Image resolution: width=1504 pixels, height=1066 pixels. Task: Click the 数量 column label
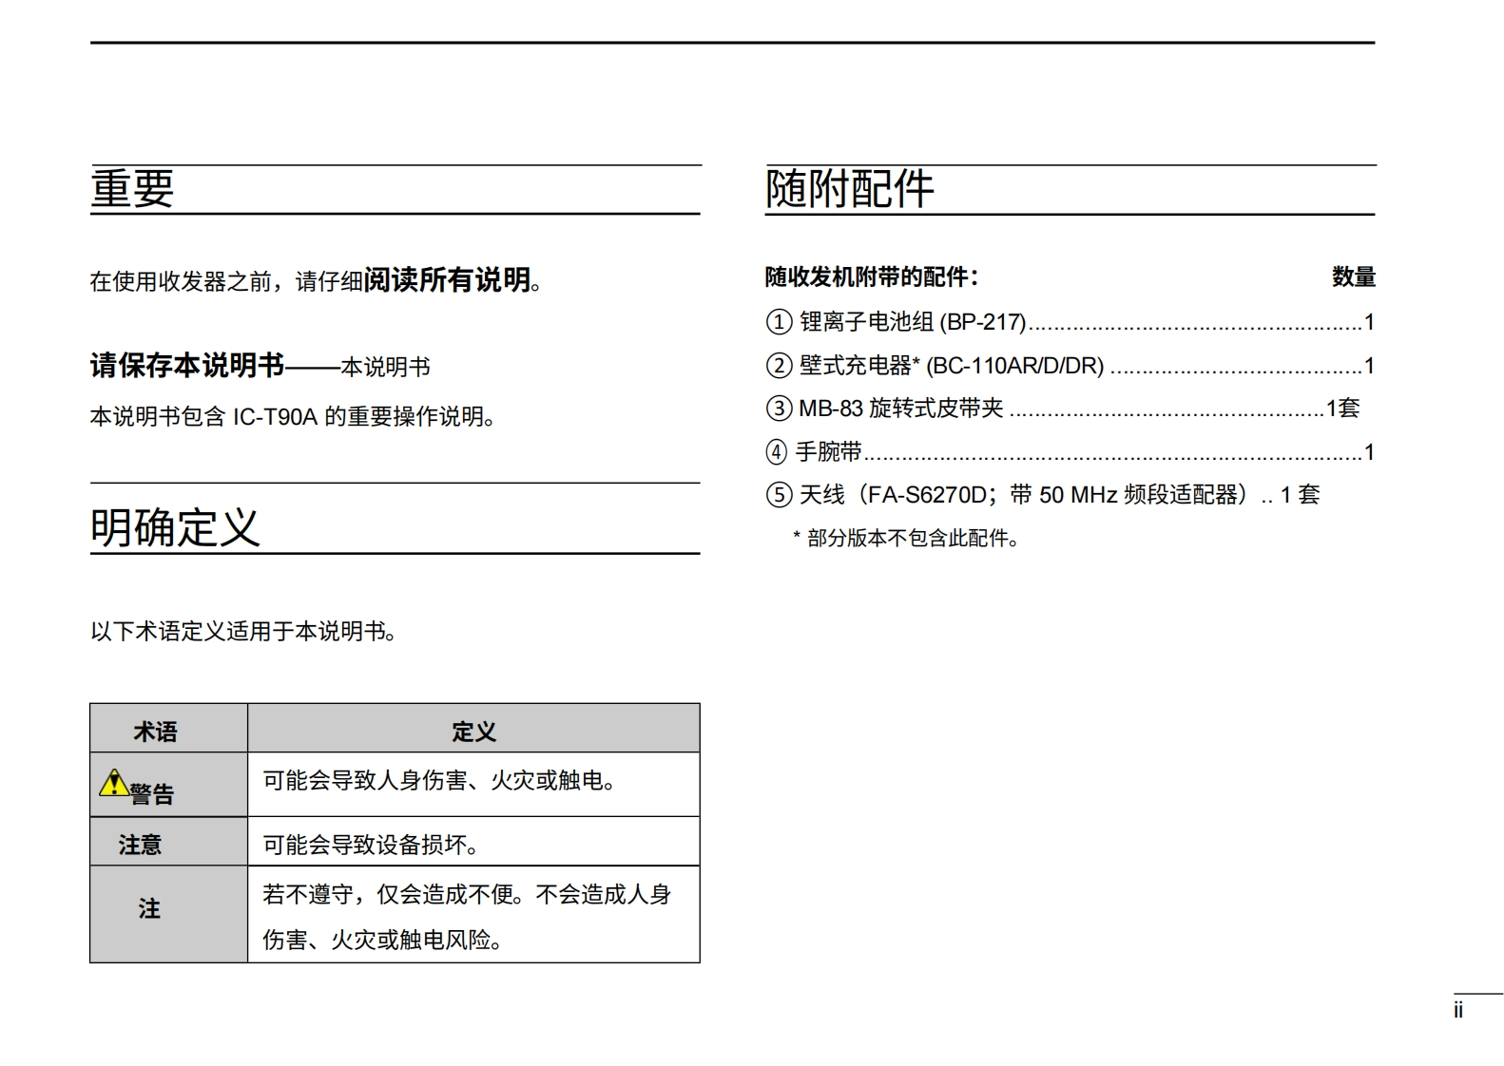1353,276
